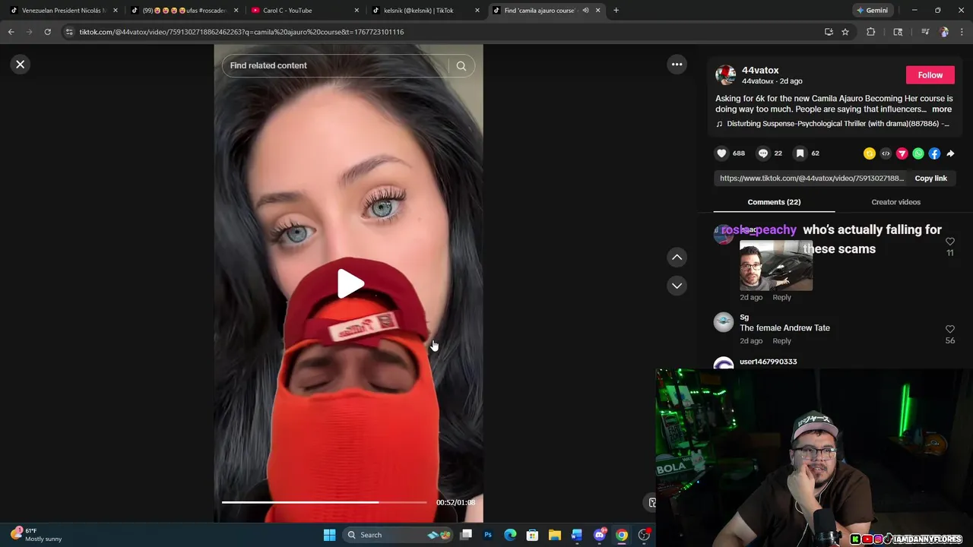The image size is (973, 547).
Task: Click the Windows taskbar Search box
Action: (399, 535)
